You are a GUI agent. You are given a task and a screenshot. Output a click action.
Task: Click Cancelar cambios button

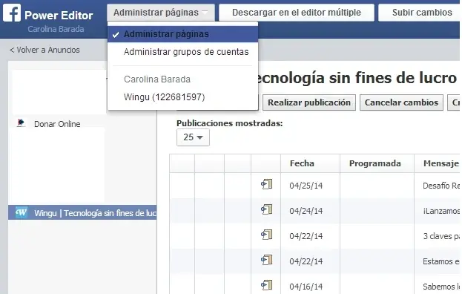401,102
